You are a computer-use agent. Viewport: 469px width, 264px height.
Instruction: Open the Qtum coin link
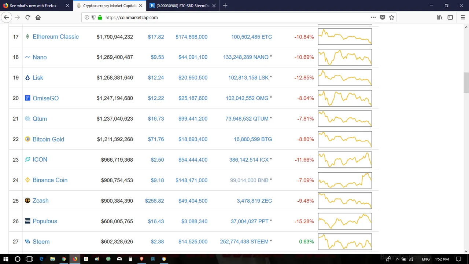[x=40, y=119]
